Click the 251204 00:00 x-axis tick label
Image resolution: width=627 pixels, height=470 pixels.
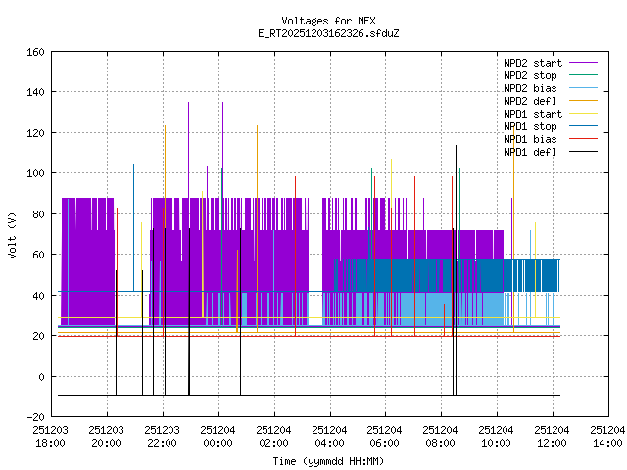pyautogui.click(x=217, y=436)
